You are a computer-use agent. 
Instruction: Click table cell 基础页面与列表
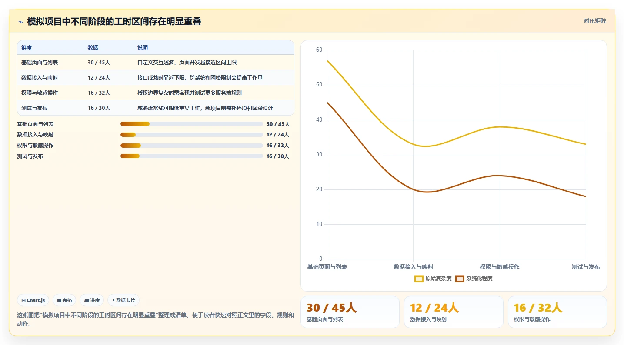point(40,63)
